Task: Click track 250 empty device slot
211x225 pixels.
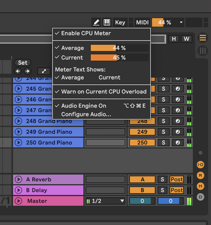Action: click(105, 142)
